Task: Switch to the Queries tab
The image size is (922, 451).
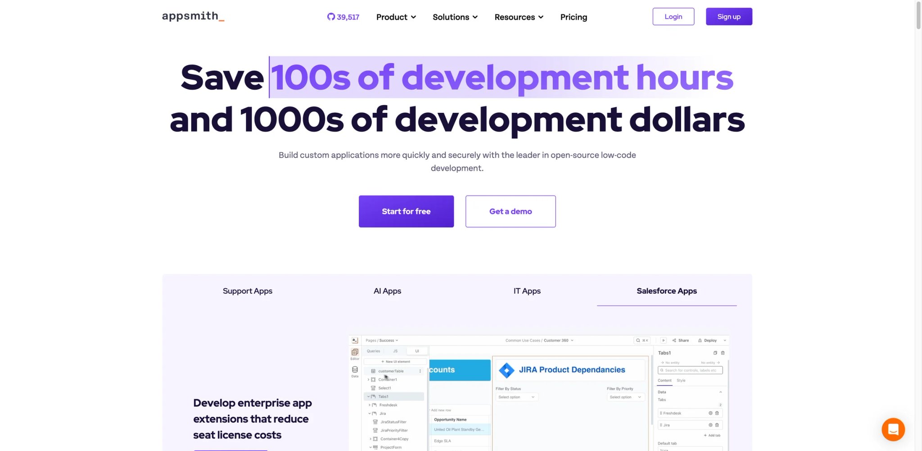Action: click(x=373, y=351)
